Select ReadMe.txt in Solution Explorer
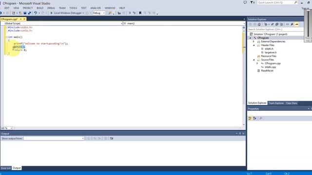The width and height of the screenshot is (312, 175). (267, 70)
